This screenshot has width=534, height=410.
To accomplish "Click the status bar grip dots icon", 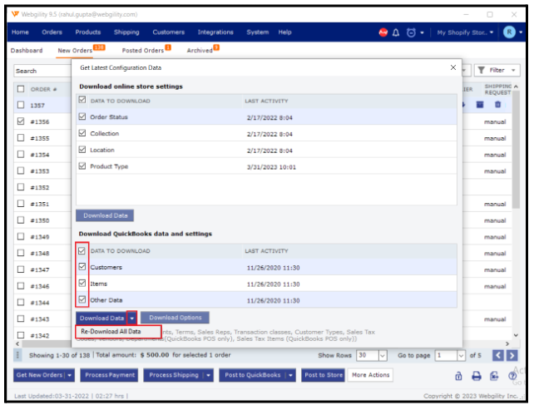I will pos(17,355).
